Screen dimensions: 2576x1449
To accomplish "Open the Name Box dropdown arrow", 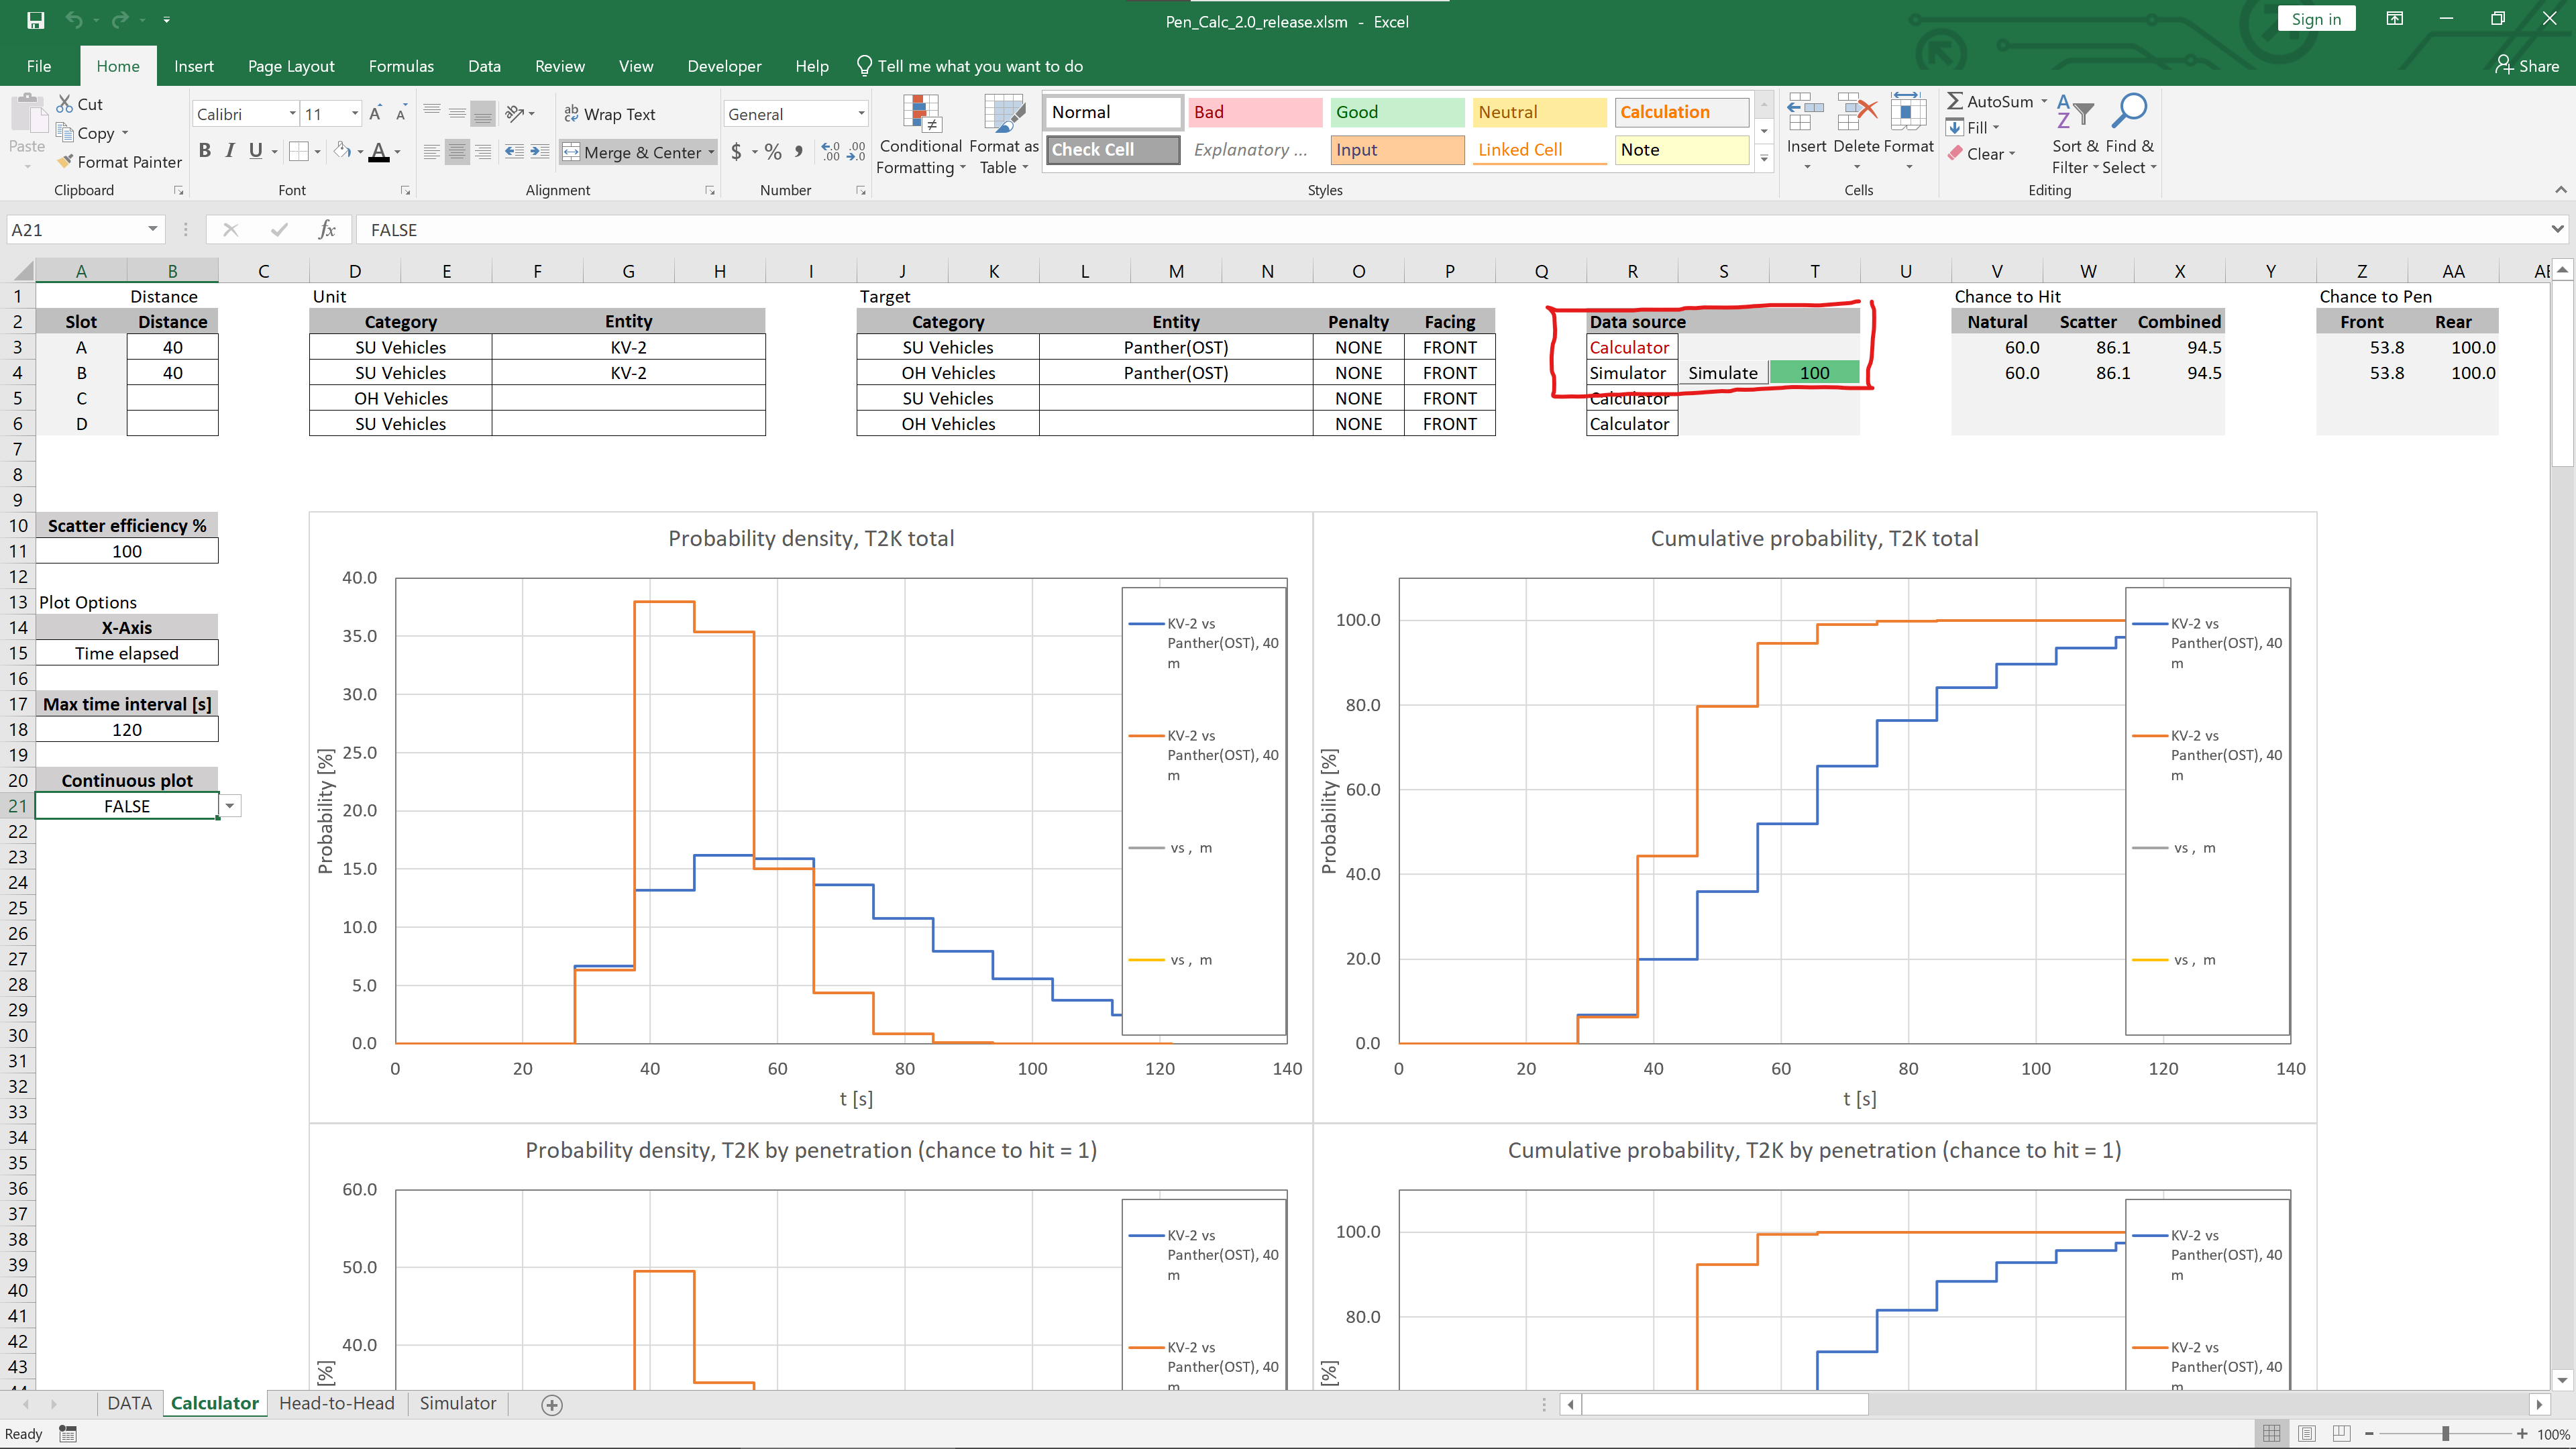I will (152, 229).
